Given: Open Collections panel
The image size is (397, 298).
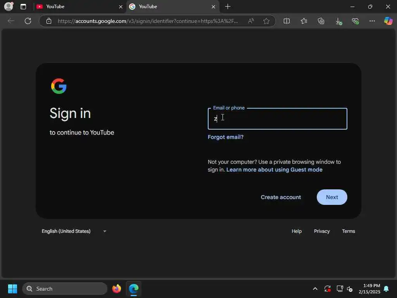Looking at the screenshot, I should [x=321, y=21].
